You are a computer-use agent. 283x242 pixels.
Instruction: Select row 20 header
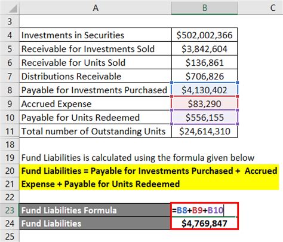[10, 171]
